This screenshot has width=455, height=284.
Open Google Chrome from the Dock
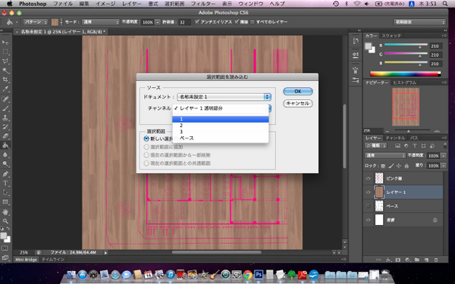pos(247,274)
